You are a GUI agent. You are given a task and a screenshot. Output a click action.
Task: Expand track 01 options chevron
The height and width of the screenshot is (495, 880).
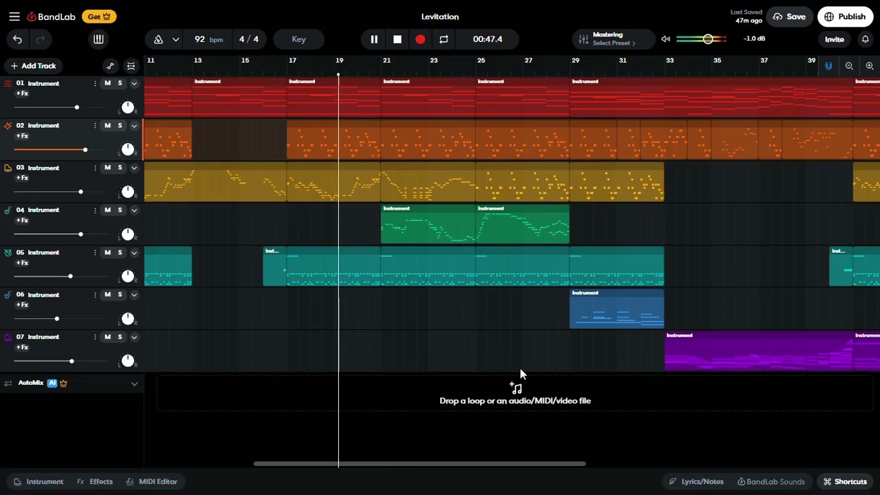click(x=134, y=83)
